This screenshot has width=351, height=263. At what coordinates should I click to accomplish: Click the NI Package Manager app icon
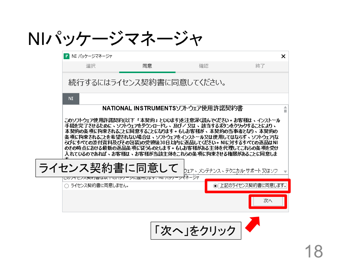coord(67,56)
